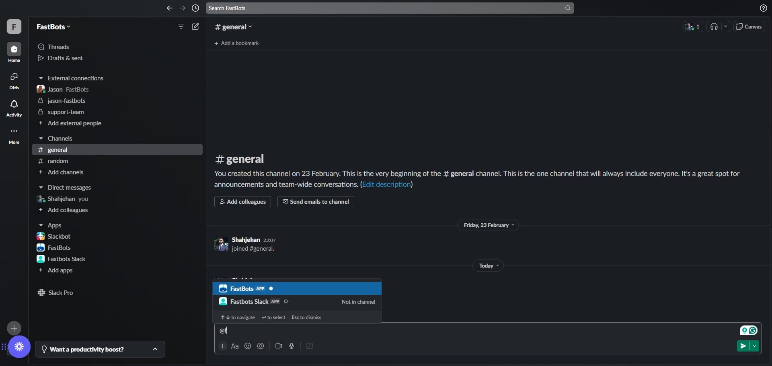Select the general channel in sidebar
The image size is (772, 366).
pos(117,149)
